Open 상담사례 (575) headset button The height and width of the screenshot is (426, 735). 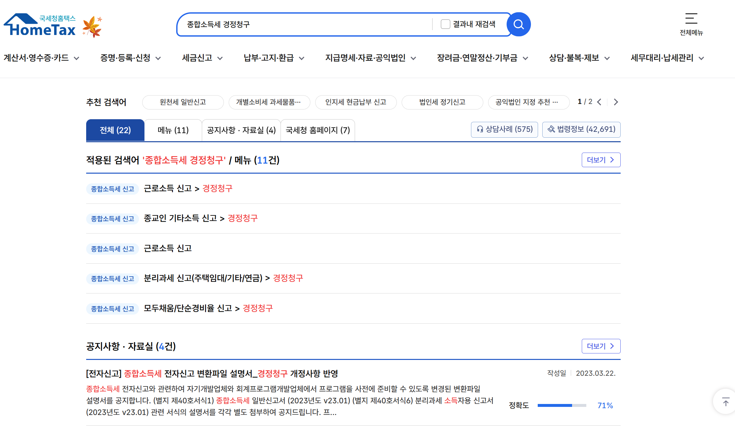tap(504, 130)
